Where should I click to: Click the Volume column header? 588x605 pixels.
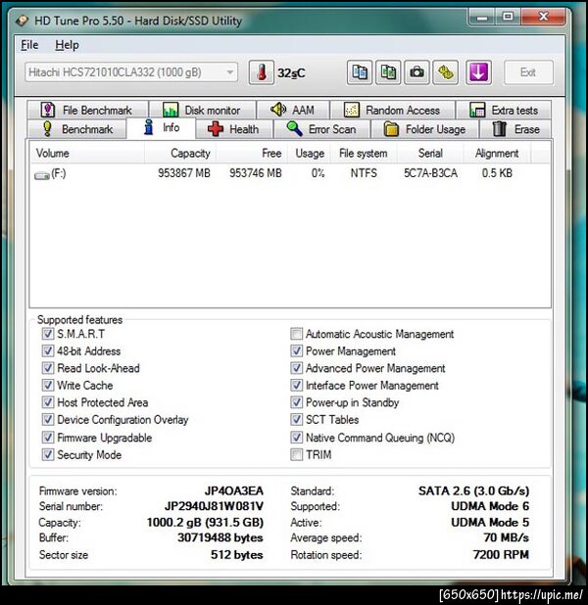(x=87, y=153)
